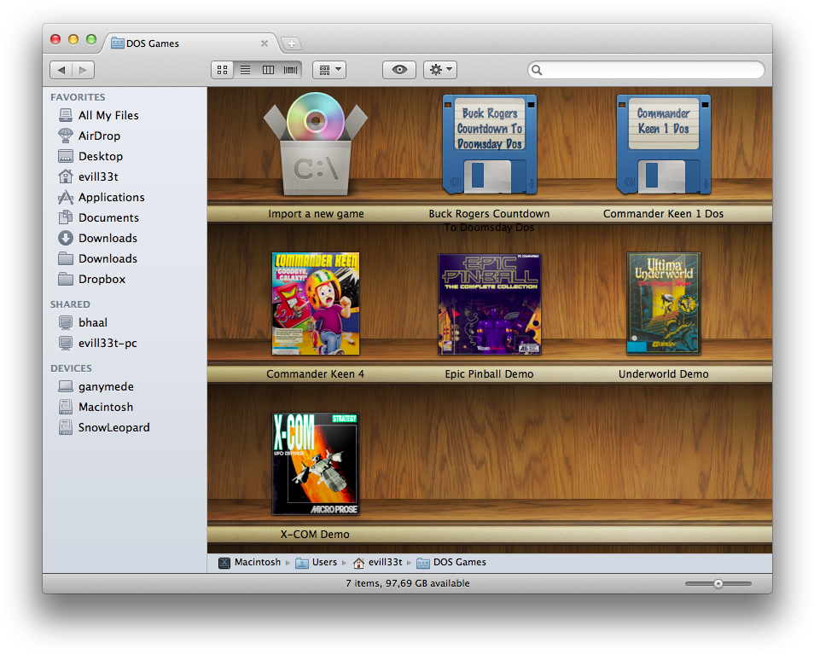Click the 7 items status bar text
Viewport: 814px width, 654px height.
pos(408,583)
